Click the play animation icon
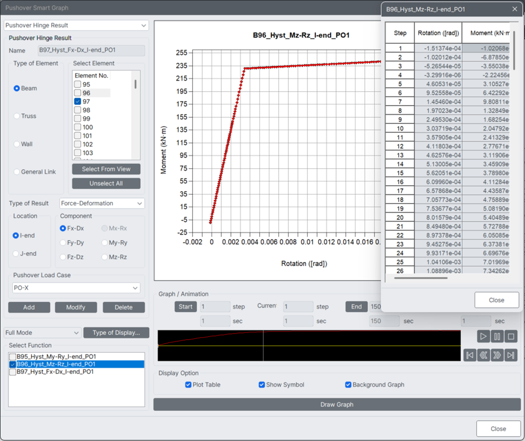The width and height of the screenshot is (525, 441). tap(484, 336)
